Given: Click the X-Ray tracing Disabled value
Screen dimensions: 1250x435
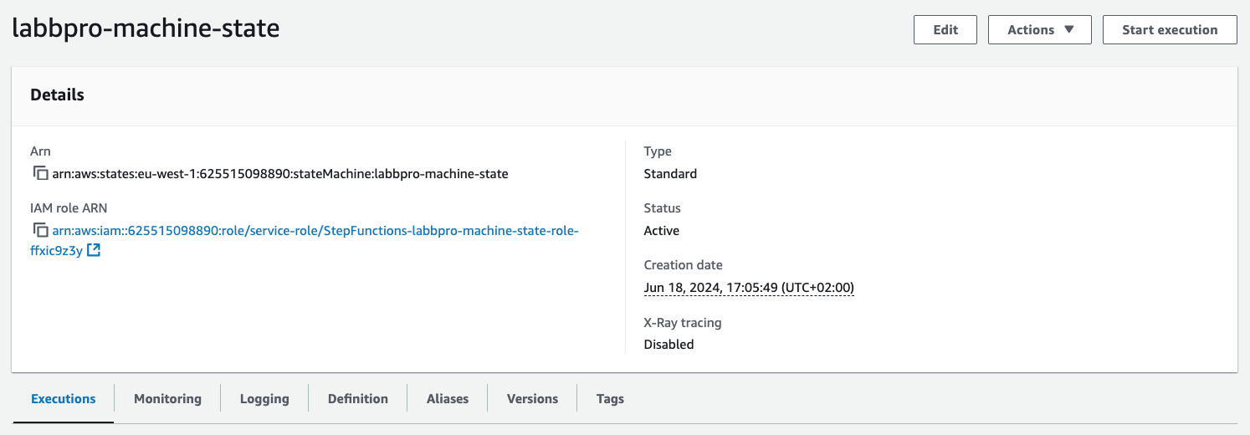Looking at the screenshot, I should pyautogui.click(x=669, y=344).
